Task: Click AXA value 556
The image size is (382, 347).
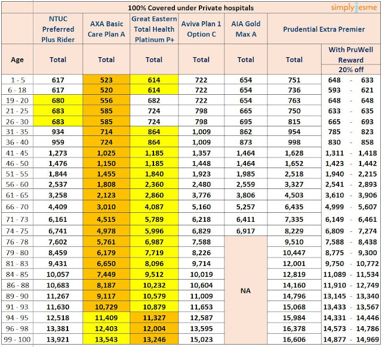Action: pos(106,101)
